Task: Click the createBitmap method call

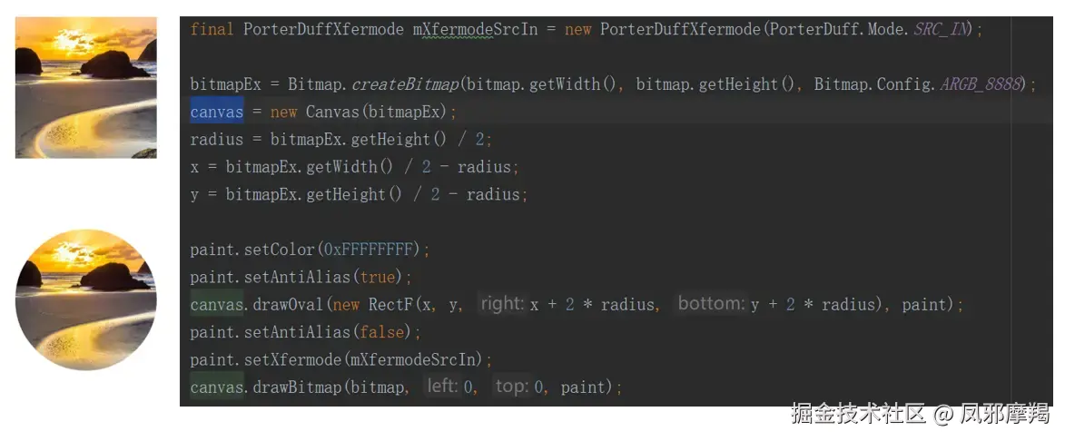Action: [x=405, y=84]
